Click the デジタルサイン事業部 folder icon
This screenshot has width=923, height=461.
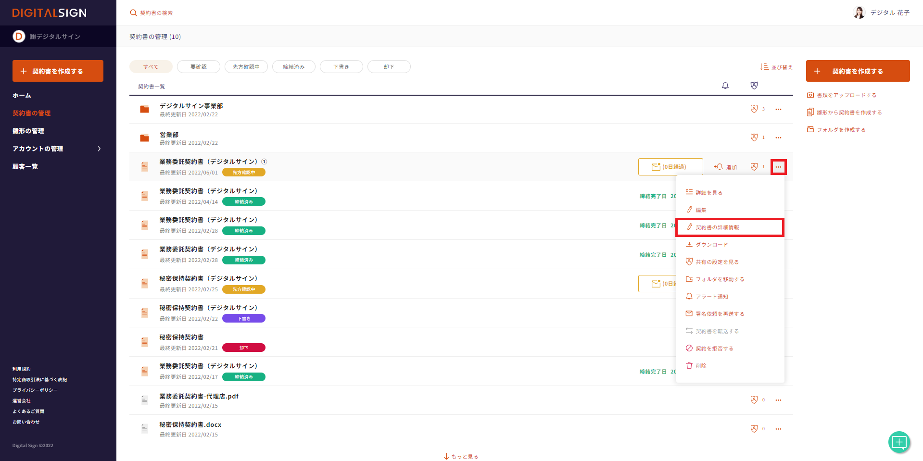coord(144,110)
